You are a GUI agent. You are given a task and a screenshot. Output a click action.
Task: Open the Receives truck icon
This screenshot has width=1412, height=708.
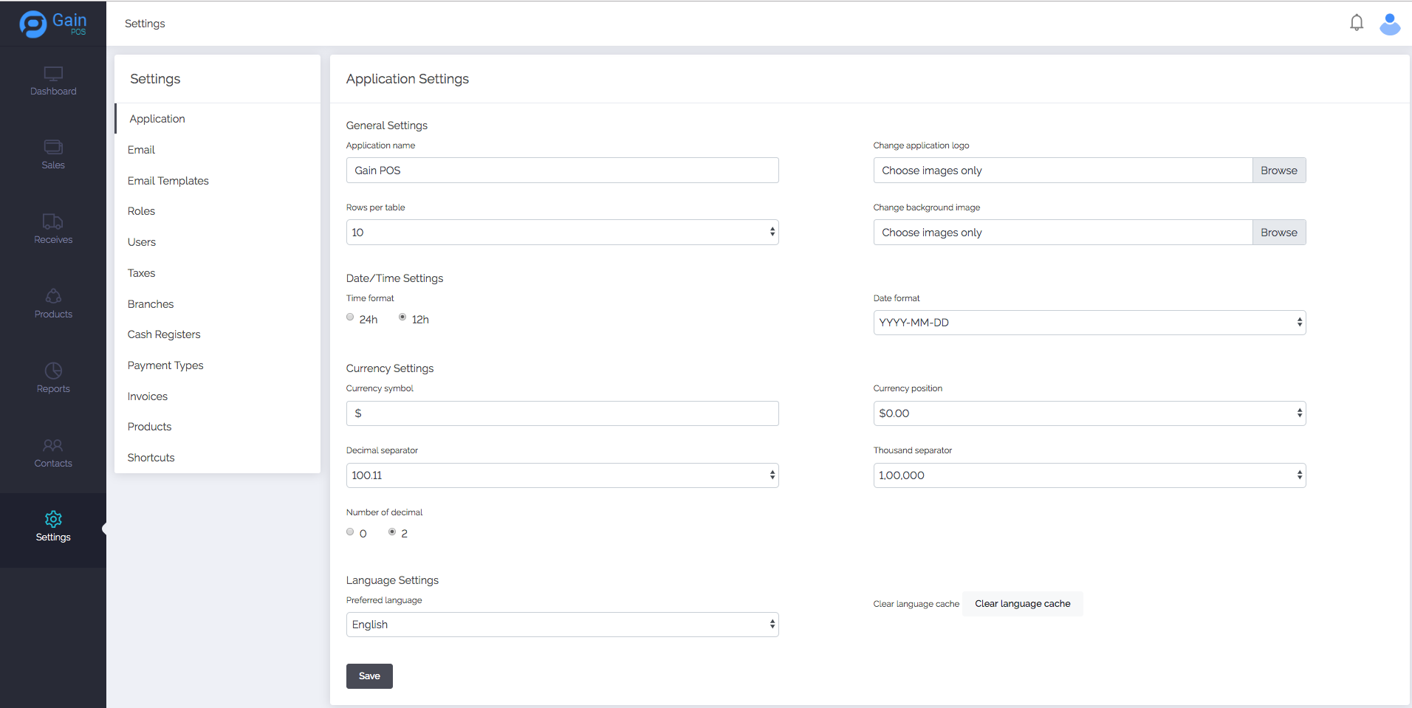53,221
